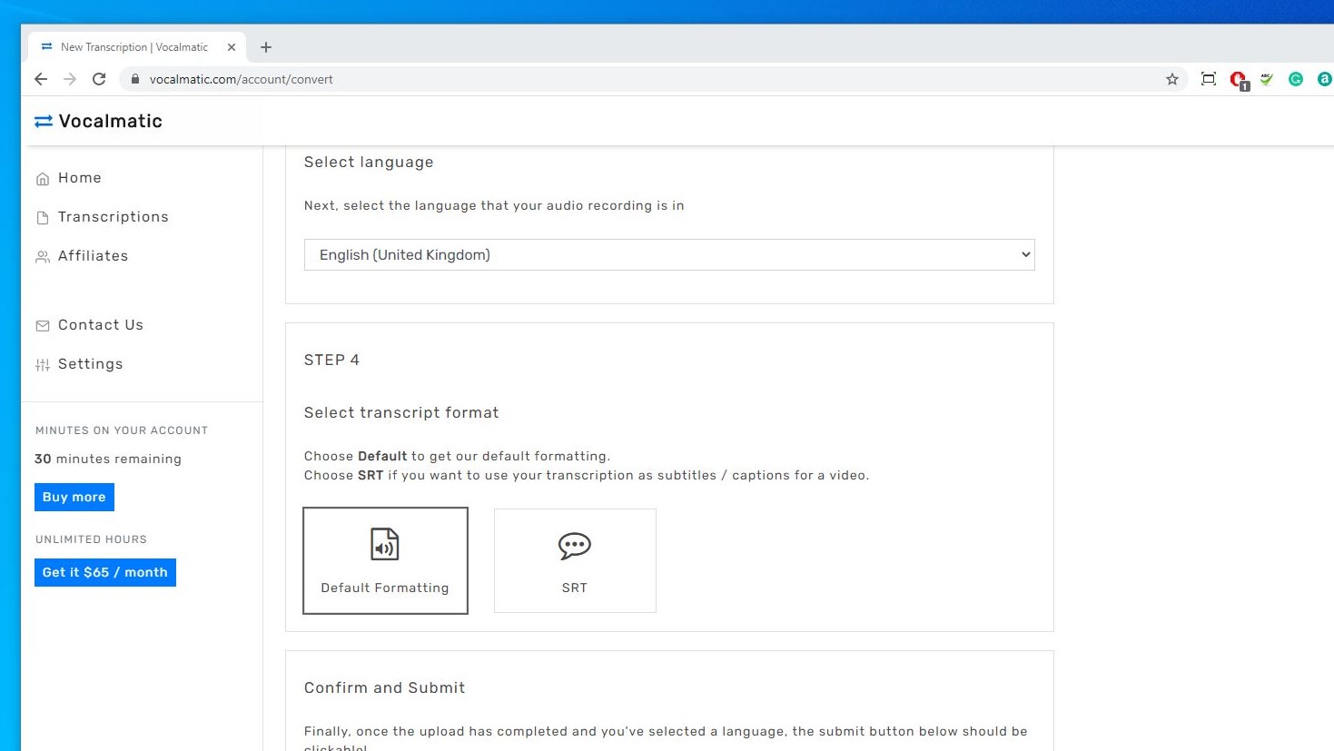1334x751 pixels.
Task: Select the New Transcription | Vocalmatic tab
Action: pyautogui.click(x=137, y=47)
